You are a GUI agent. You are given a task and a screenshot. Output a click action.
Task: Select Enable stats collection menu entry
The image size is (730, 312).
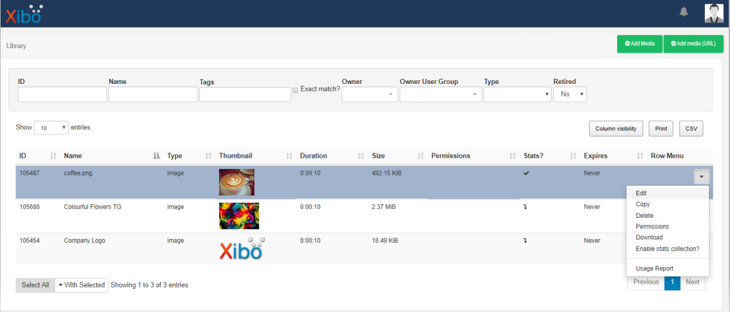[667, 249]
